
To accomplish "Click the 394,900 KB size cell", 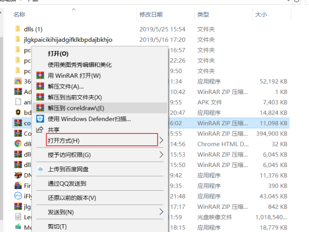I will (x=272, y=134).
